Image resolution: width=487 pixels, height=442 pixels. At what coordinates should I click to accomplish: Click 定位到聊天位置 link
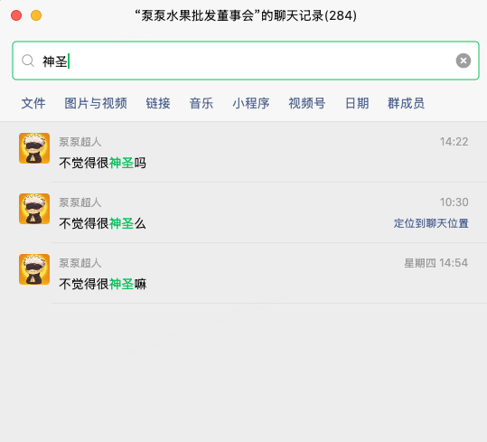click(x=431, y=223)
